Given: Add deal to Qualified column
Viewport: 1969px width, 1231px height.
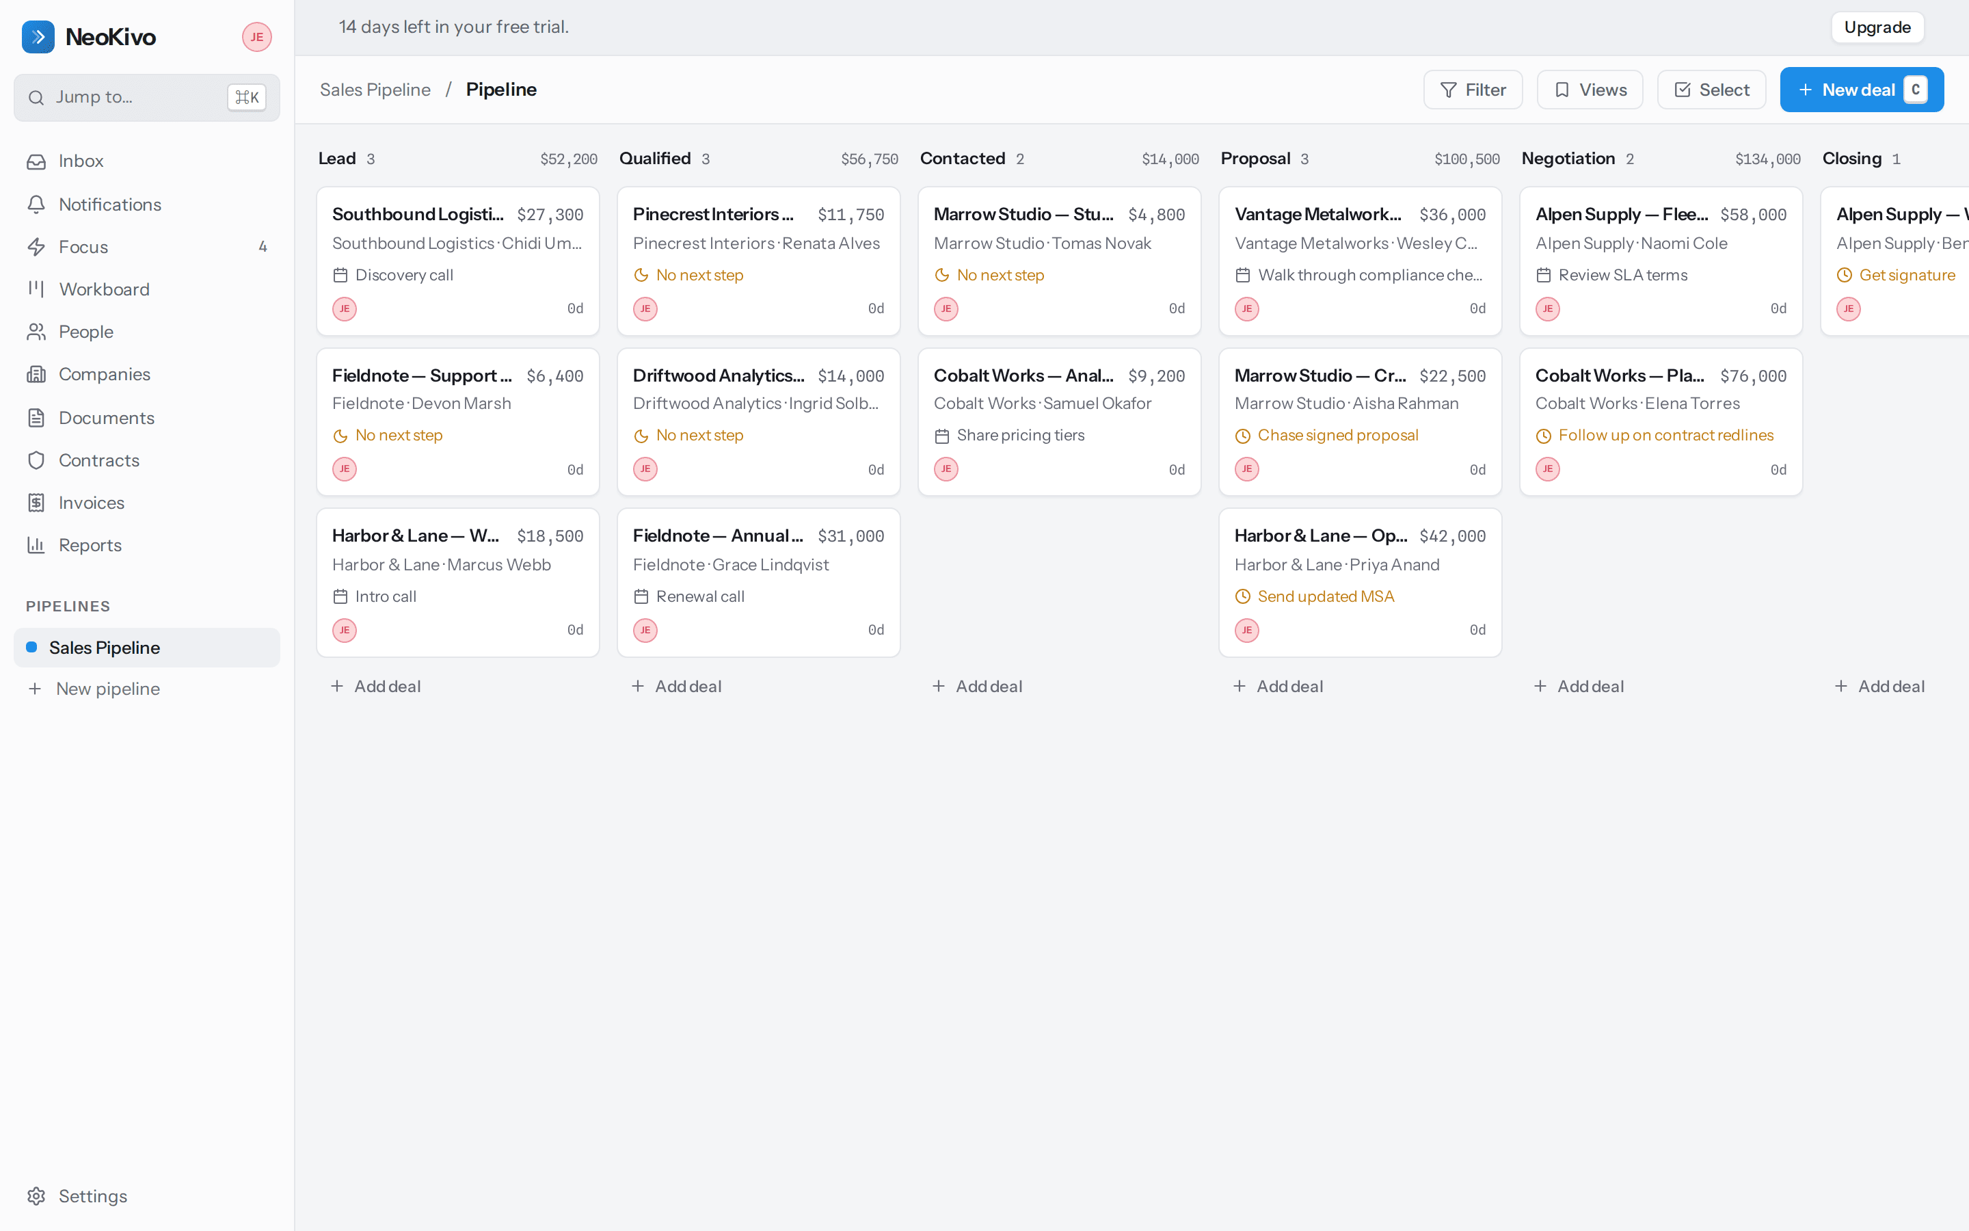Looking at the screenshot, I should [x=677, y=687].
